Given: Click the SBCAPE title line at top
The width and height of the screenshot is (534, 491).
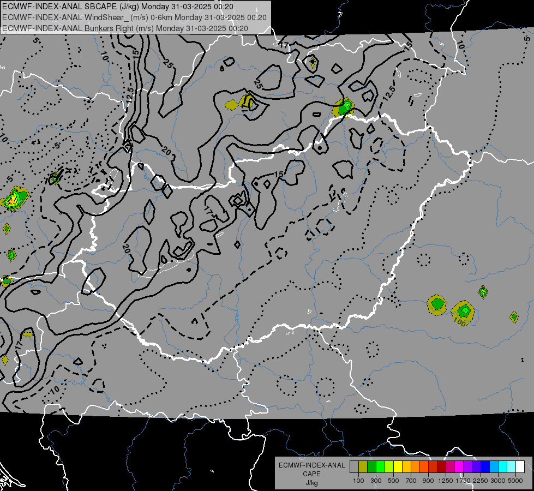Looking at the screenshot, I should click(x=118, y=7).
